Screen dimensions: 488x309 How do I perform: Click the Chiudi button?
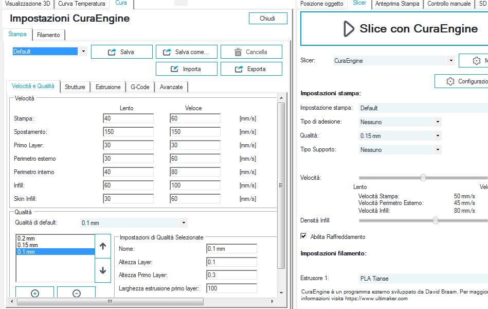click(267, 19)
